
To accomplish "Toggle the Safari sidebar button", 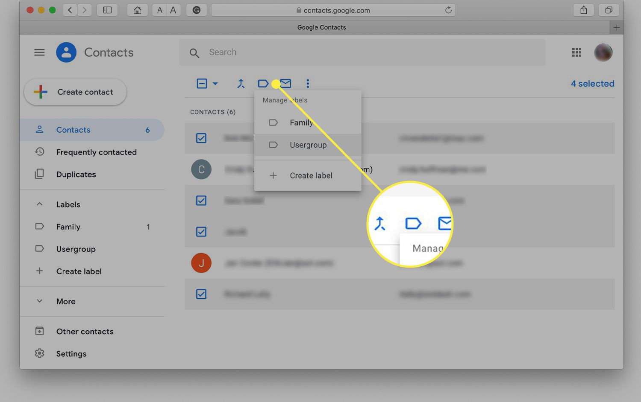I will click(x=107, y=10).
